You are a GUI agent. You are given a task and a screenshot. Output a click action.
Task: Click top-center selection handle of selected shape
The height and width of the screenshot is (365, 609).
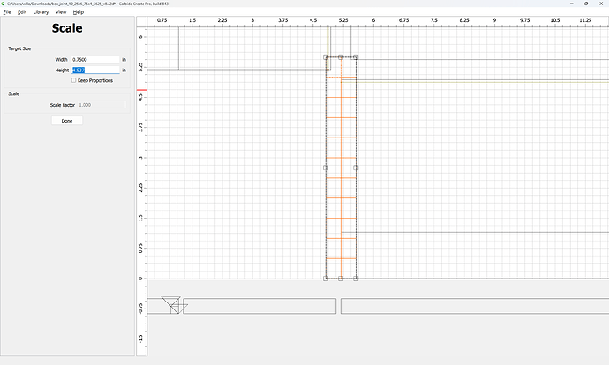pos(341,57)
